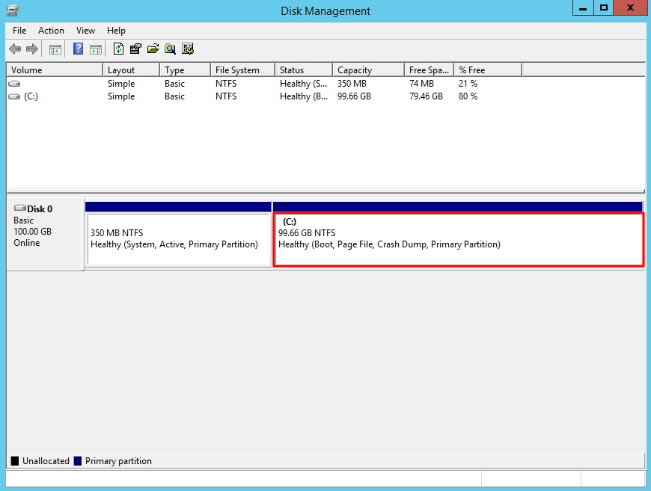Click the Back arrow in the toolbar
The image size is (651, 491).
14,49
